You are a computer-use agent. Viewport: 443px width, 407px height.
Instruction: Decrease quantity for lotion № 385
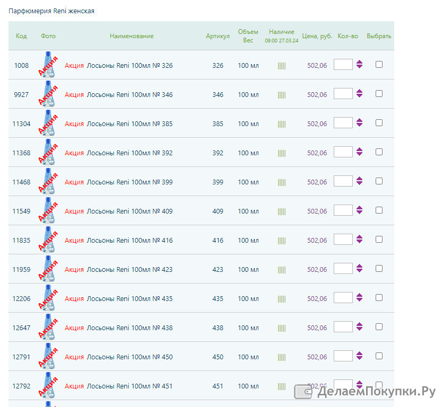[x=359, y=125]
